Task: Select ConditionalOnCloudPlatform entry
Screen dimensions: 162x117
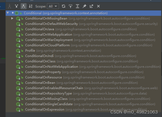Action: (83, 45)
